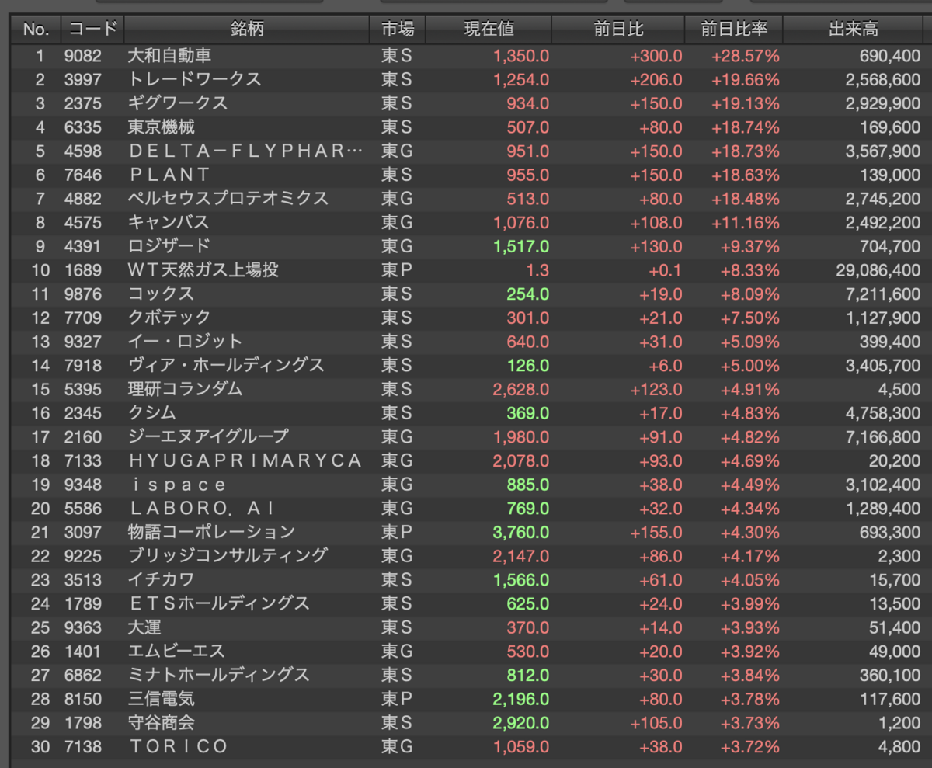The image size is (932, 768).
Task: Select the PLANT stock name
Action: click(x=169, y=175)
